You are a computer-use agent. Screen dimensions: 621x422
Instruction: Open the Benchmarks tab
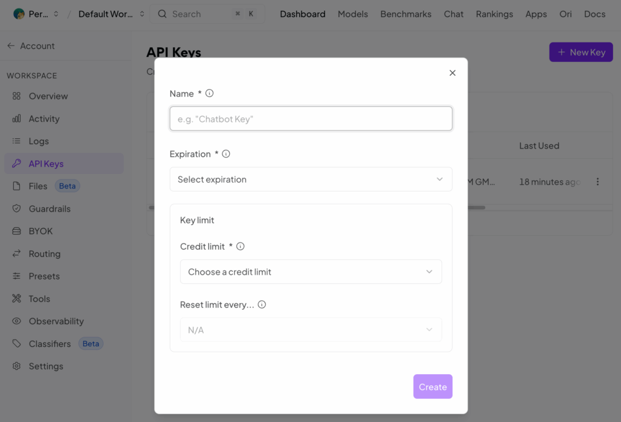(x=406, y=14)
